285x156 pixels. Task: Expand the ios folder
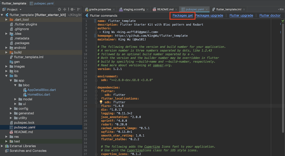pyautogui.click(x=6, y=71)
